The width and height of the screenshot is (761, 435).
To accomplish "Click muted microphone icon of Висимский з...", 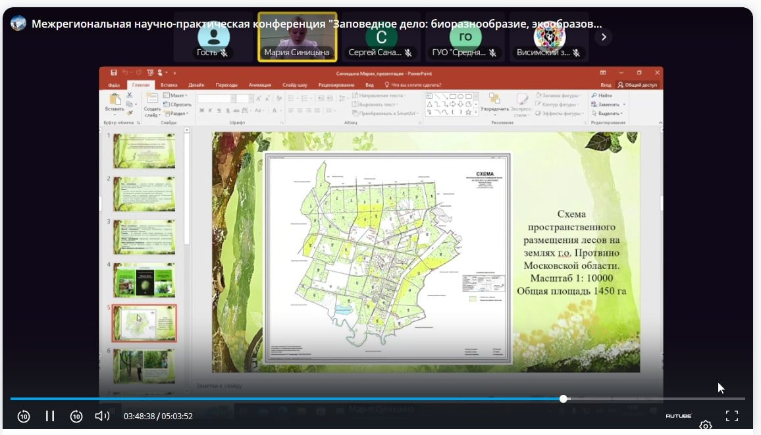I will click(576, 53).
